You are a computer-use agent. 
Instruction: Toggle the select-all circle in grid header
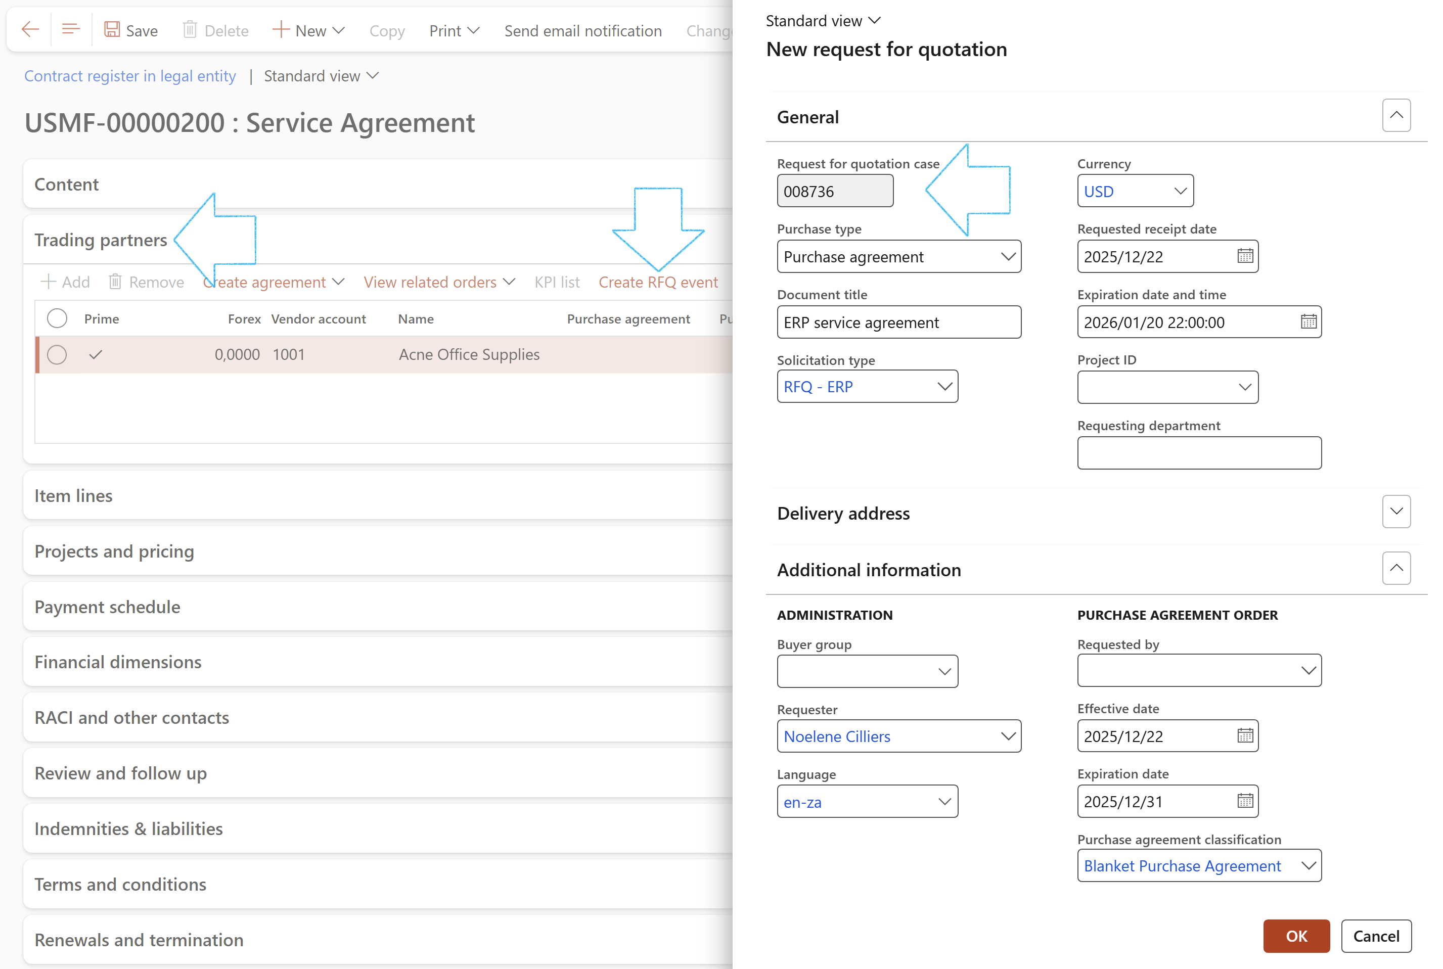click(x=57, y=319)
